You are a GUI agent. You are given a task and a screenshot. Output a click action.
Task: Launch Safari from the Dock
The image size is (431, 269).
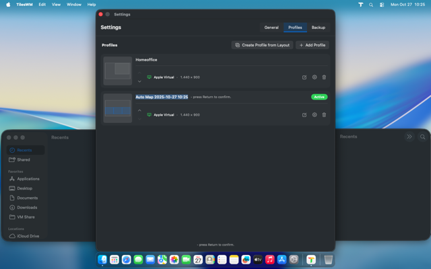127,260
